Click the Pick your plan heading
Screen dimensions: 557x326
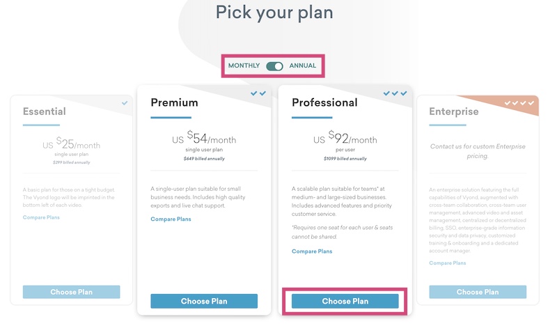pos(274,13)
